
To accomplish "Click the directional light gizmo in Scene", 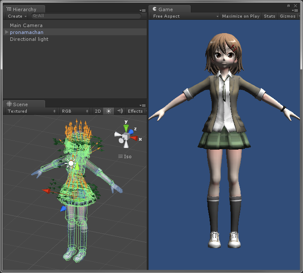I will coord(71,163).
